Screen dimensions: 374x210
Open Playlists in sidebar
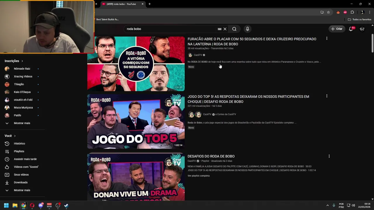(19, 151)
